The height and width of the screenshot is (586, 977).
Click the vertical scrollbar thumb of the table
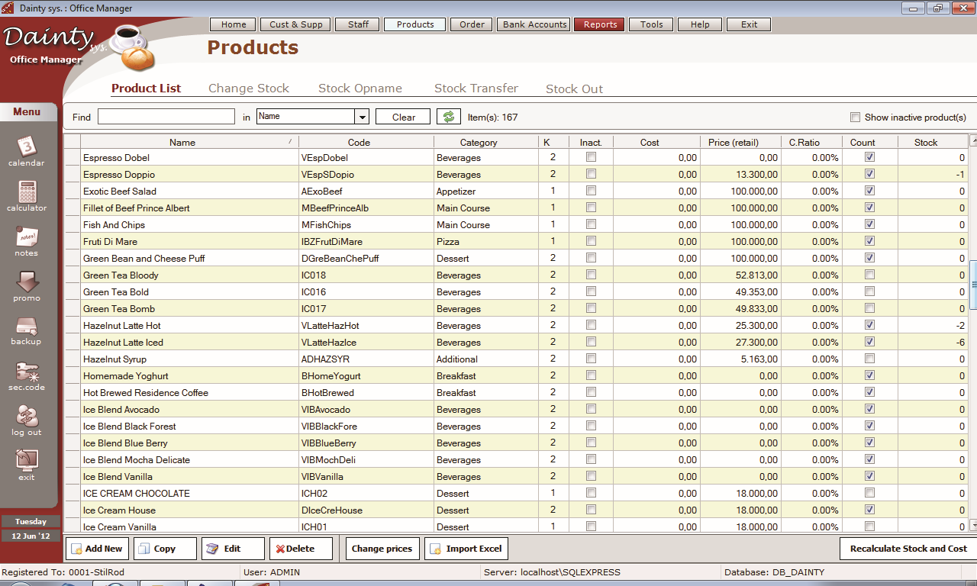tap(973, 285)
